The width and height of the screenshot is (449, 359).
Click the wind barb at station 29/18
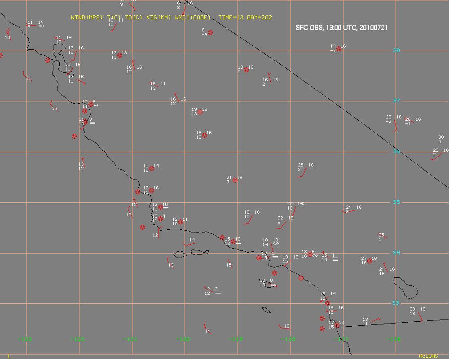click(420, 317)
